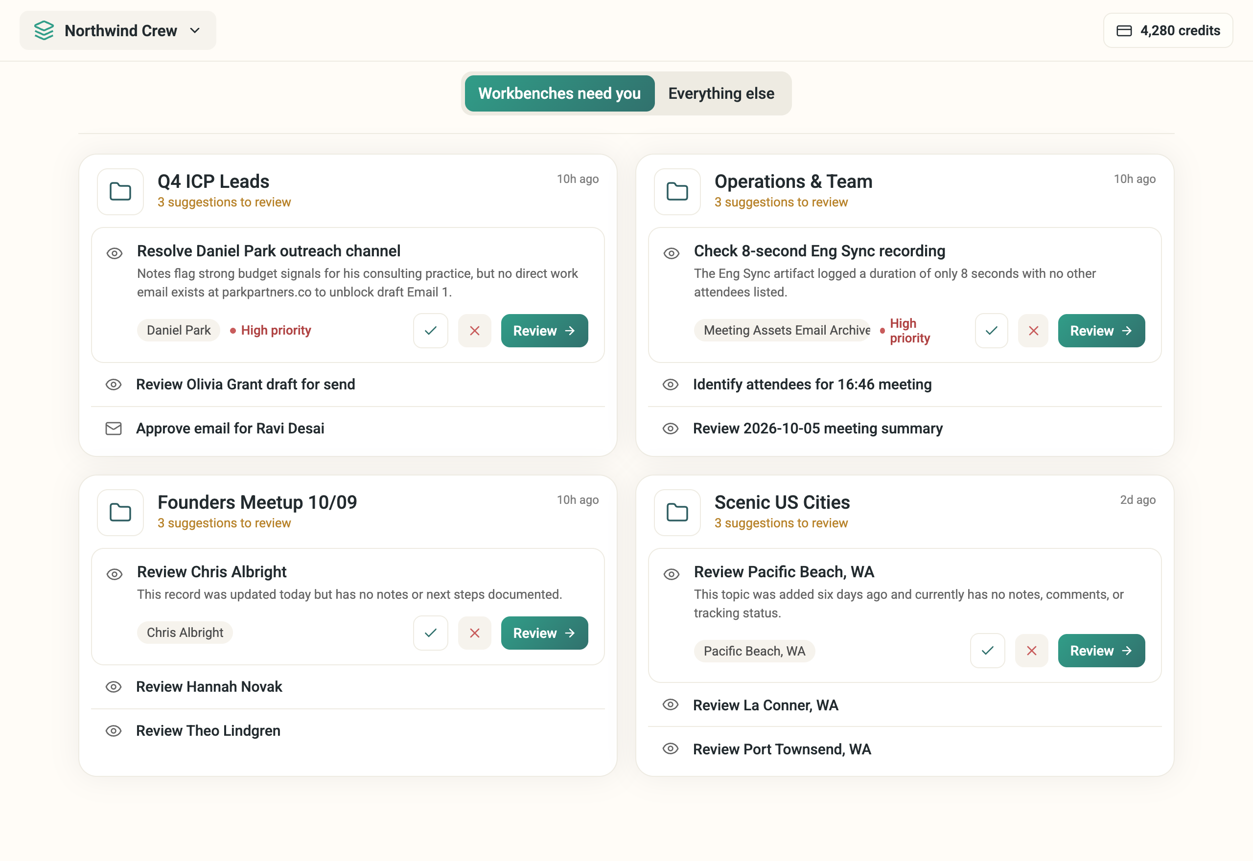Click the envelope icon for Ravi Desai email
Screen dimensions: 1253x861
click(x=114, y=429)
